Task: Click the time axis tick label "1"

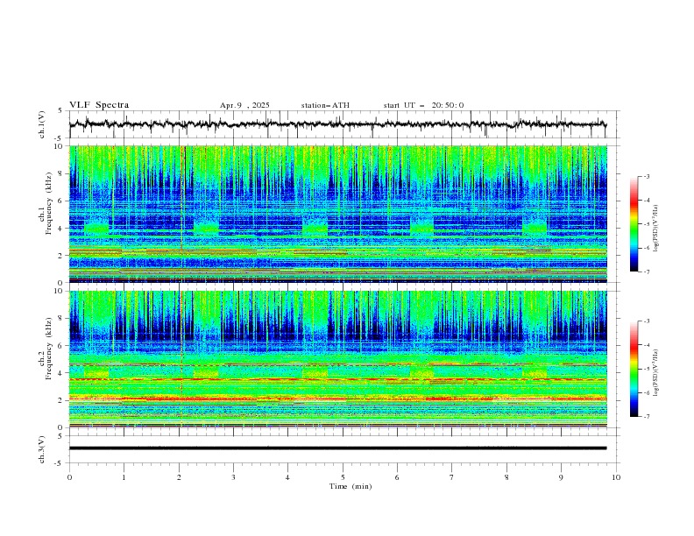Action: coord(124,477)
